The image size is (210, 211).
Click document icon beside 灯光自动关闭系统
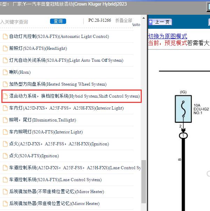point(5,60)
